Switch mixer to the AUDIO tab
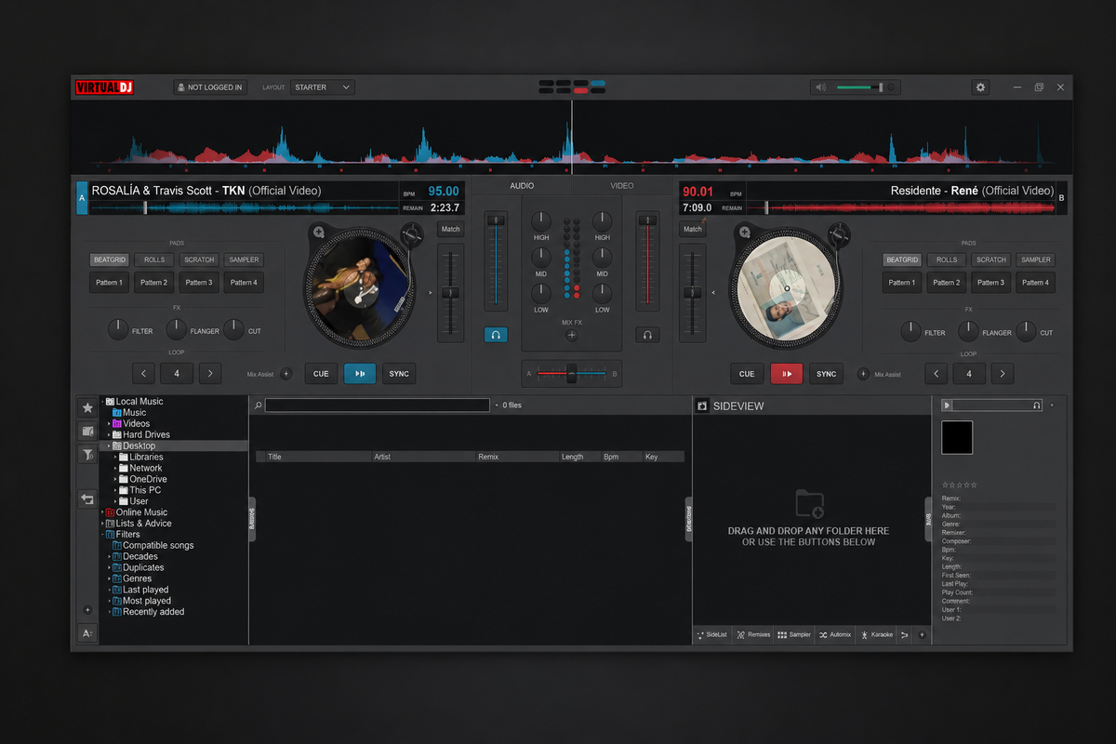1116x744 pixels. 522,186
